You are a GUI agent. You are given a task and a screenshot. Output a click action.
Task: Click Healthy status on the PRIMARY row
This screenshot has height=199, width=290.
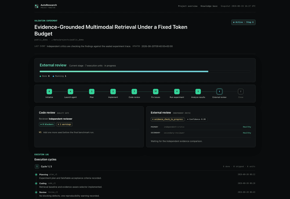coord(247,127)
